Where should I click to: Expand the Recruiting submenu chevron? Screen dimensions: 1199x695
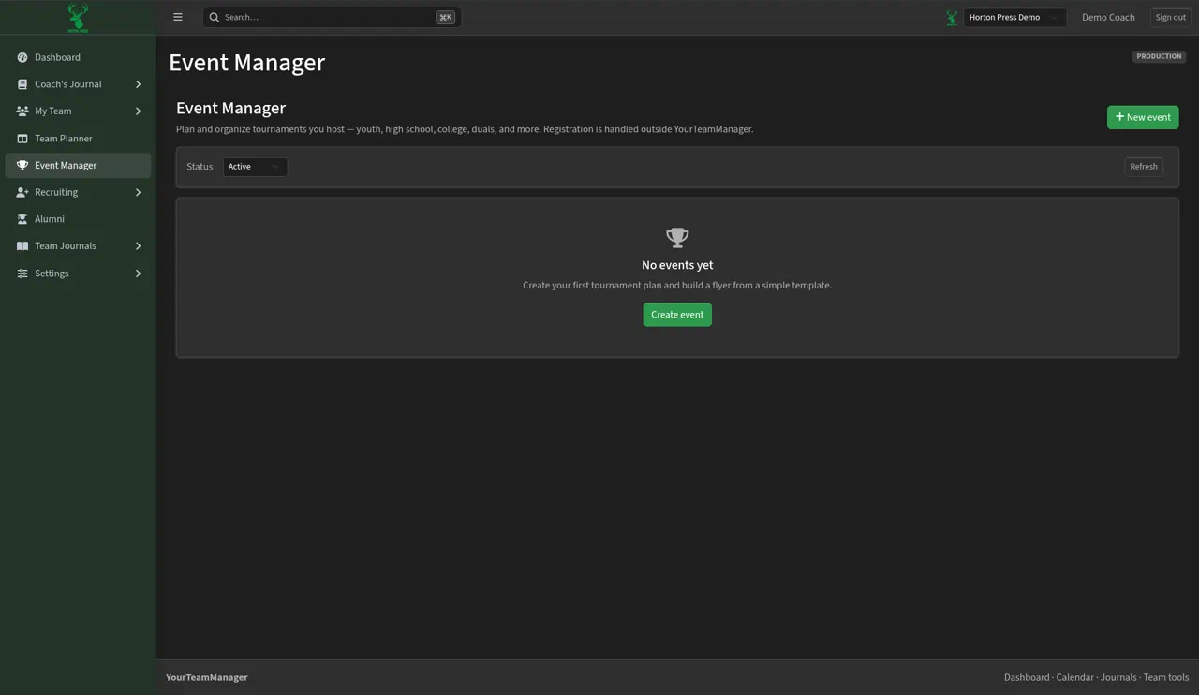point(138,192)
